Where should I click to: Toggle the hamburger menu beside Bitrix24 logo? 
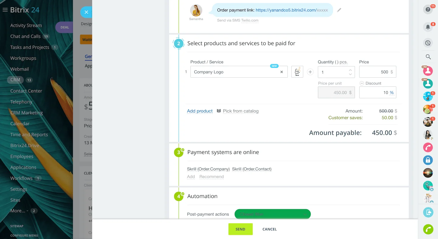(x=5, y=10)
